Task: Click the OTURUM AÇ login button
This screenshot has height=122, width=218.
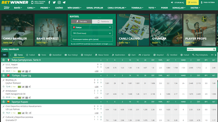Action: pos(177,3)
